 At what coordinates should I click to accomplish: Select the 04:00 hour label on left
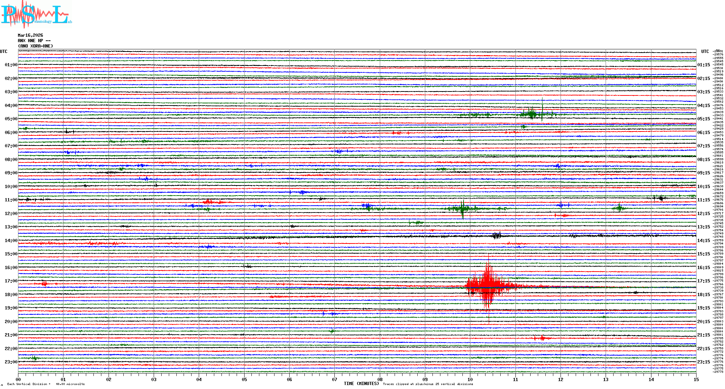tap(11, 106)
